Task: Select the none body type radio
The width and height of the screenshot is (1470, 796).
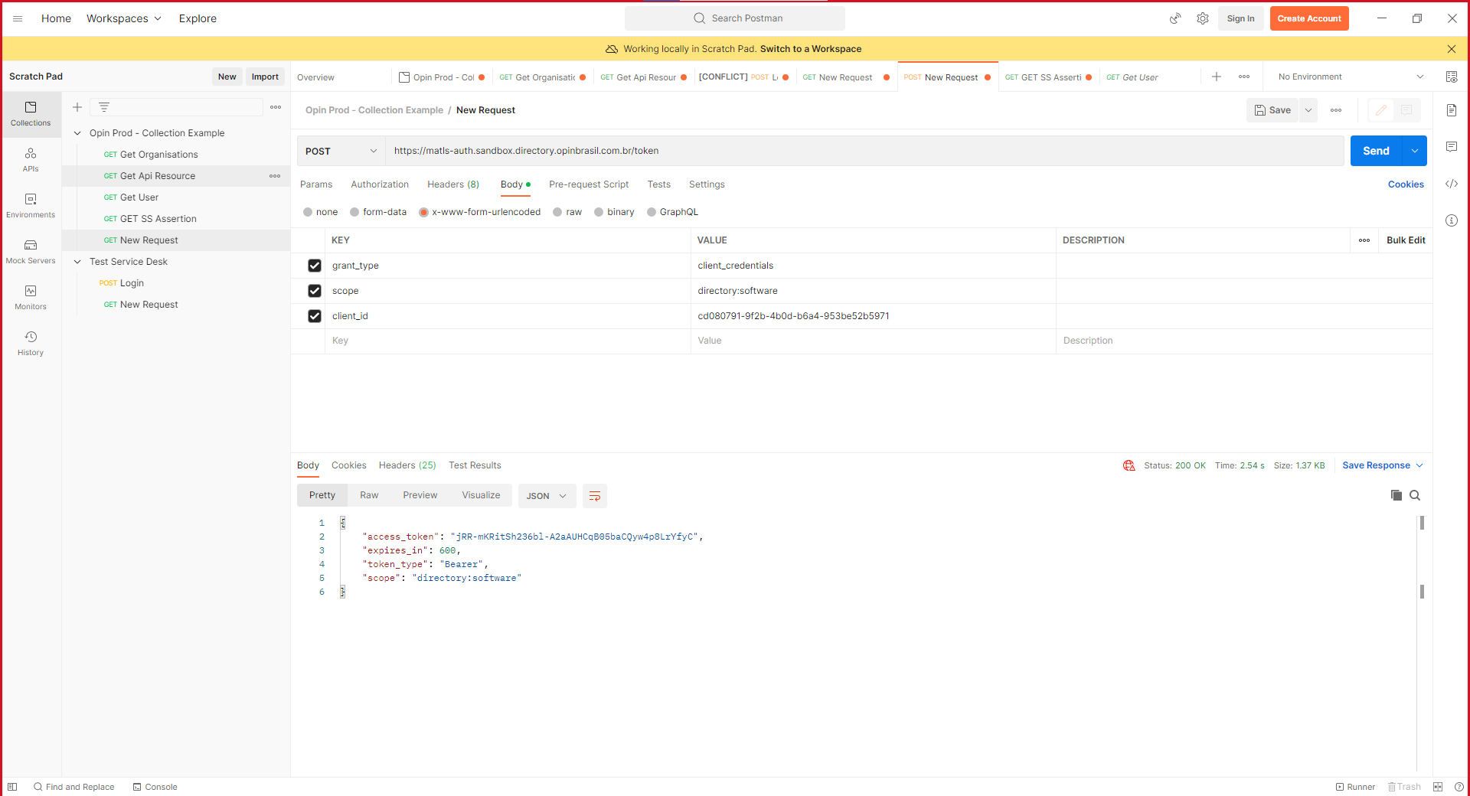Action: 308,212
